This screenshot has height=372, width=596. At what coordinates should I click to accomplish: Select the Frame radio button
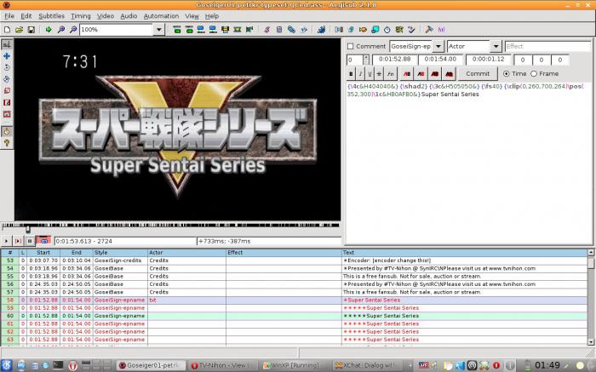pyautogui.click(x=534, y=74)
